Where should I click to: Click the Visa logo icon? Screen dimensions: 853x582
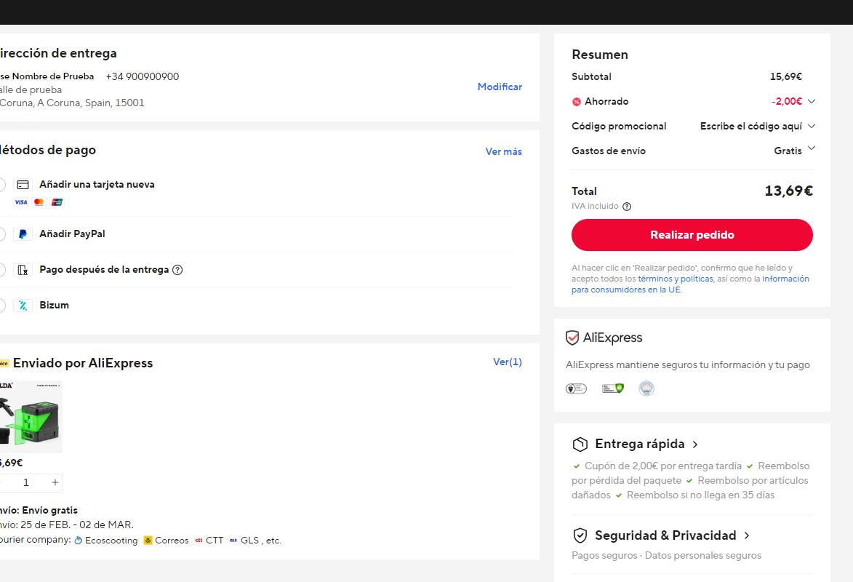pyautogui.click(x=20, y=202)
